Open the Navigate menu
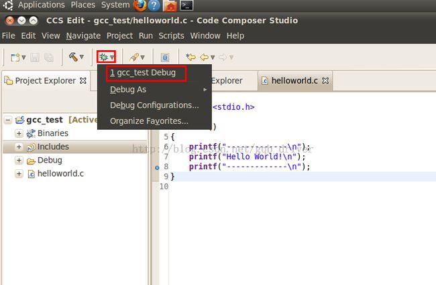 point(83,35)
